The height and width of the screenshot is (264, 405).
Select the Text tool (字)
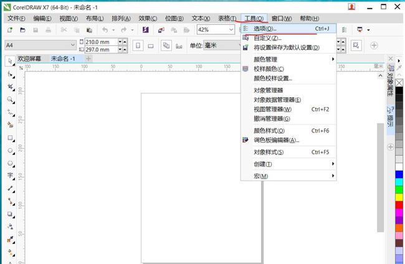[x=10, y=176]
